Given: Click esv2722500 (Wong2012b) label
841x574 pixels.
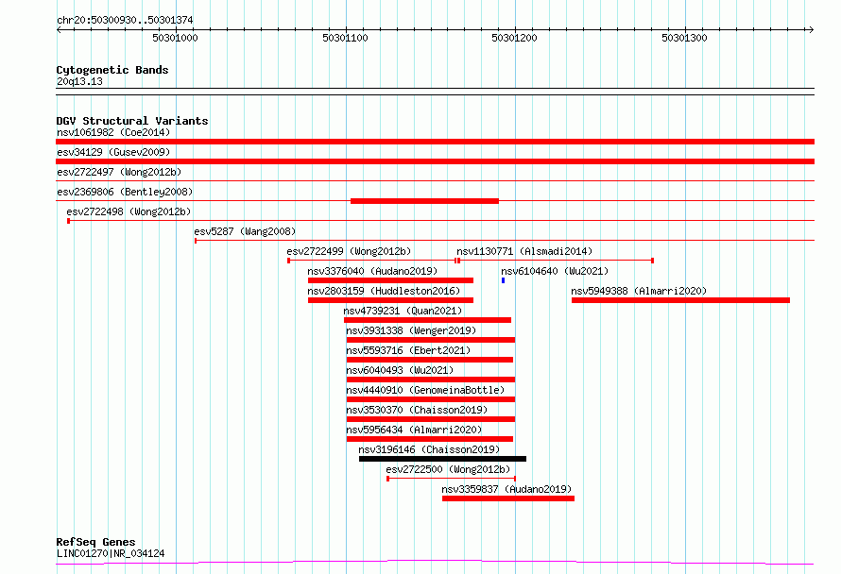Looking at the screenshot, I should (x=448, y=469).
